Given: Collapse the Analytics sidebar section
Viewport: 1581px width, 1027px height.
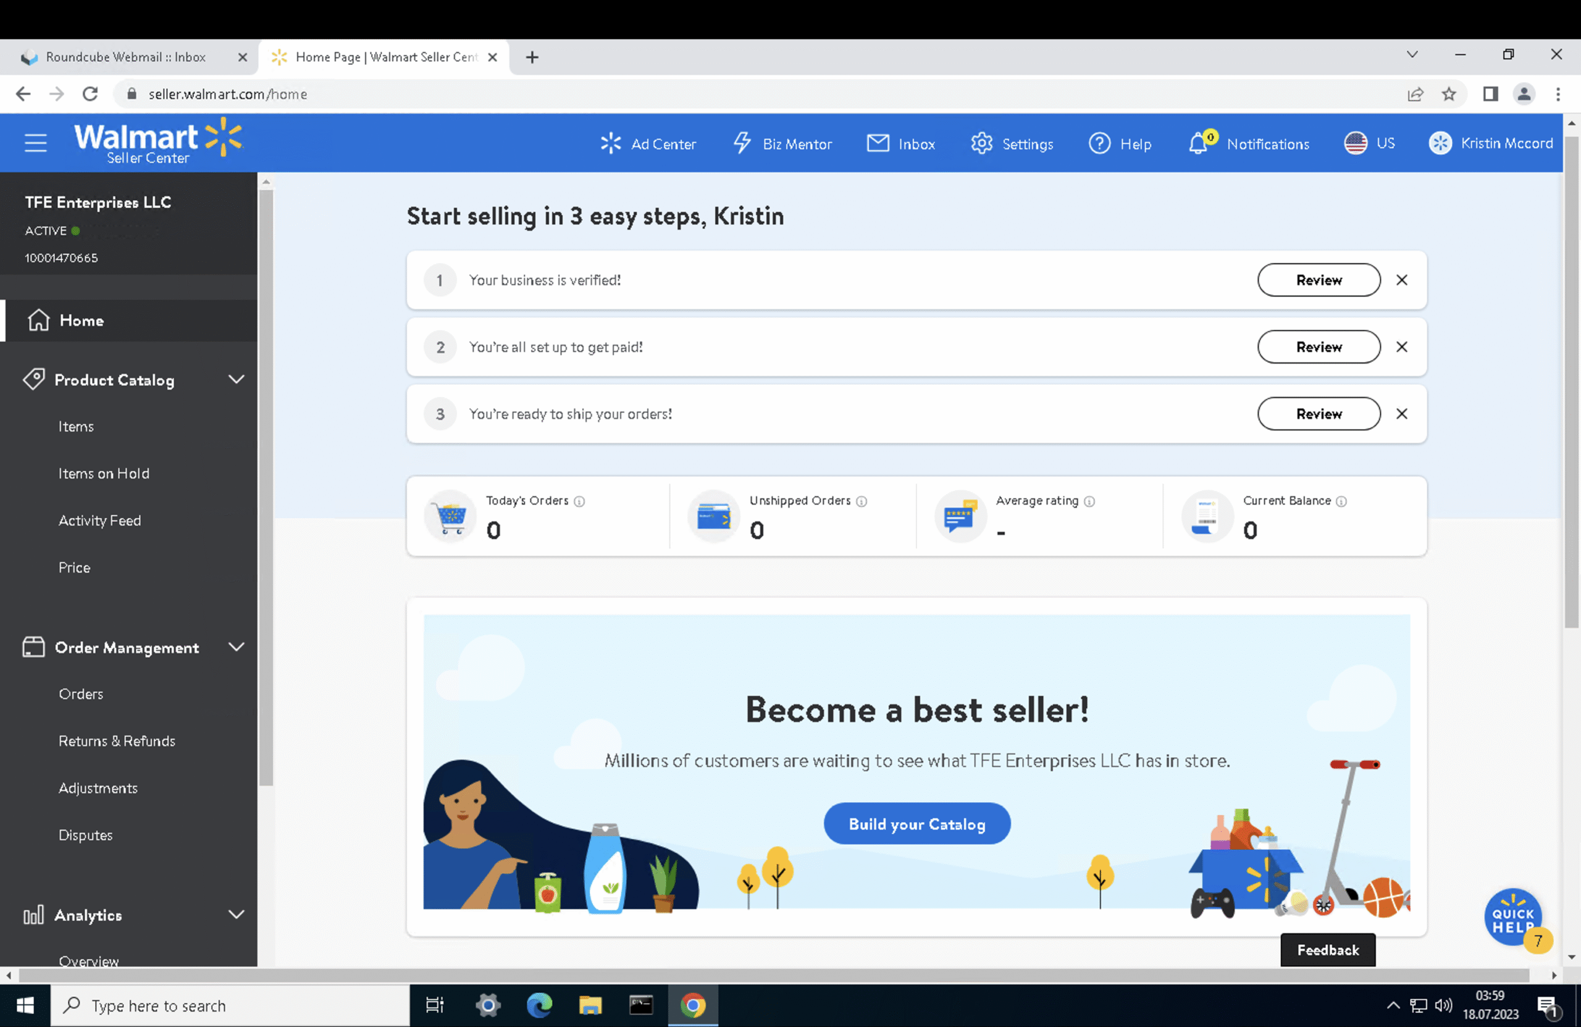Looking at the screenshot, I should [236, 914].
